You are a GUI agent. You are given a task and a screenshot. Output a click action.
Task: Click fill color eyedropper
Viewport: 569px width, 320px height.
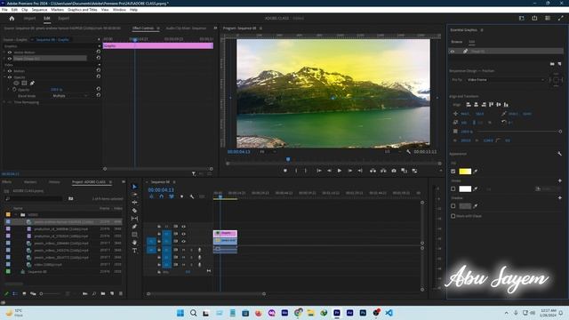(476, 172)
